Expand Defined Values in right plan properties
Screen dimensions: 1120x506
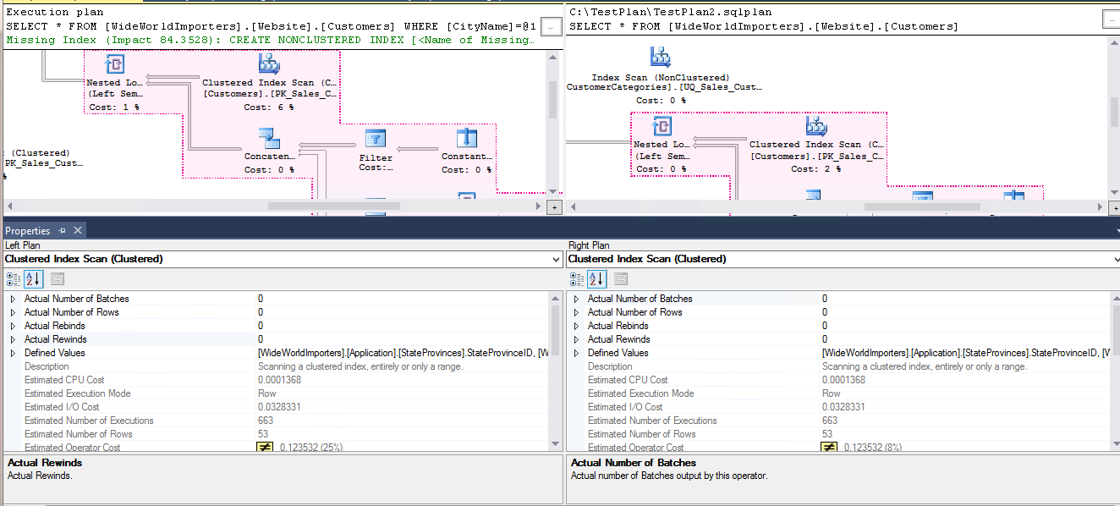coord(576,353)
